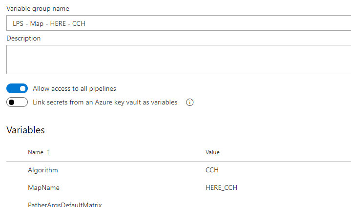Screen dimensions: 351x207
Task: Select the MapName variable name cell
Action: pyautogui.click(x=43, y=187)
